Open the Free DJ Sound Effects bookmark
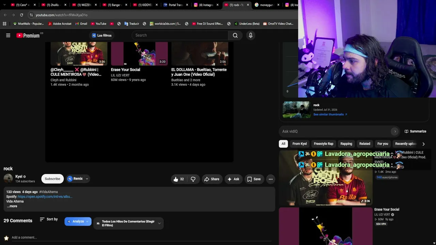 [207, 24]
